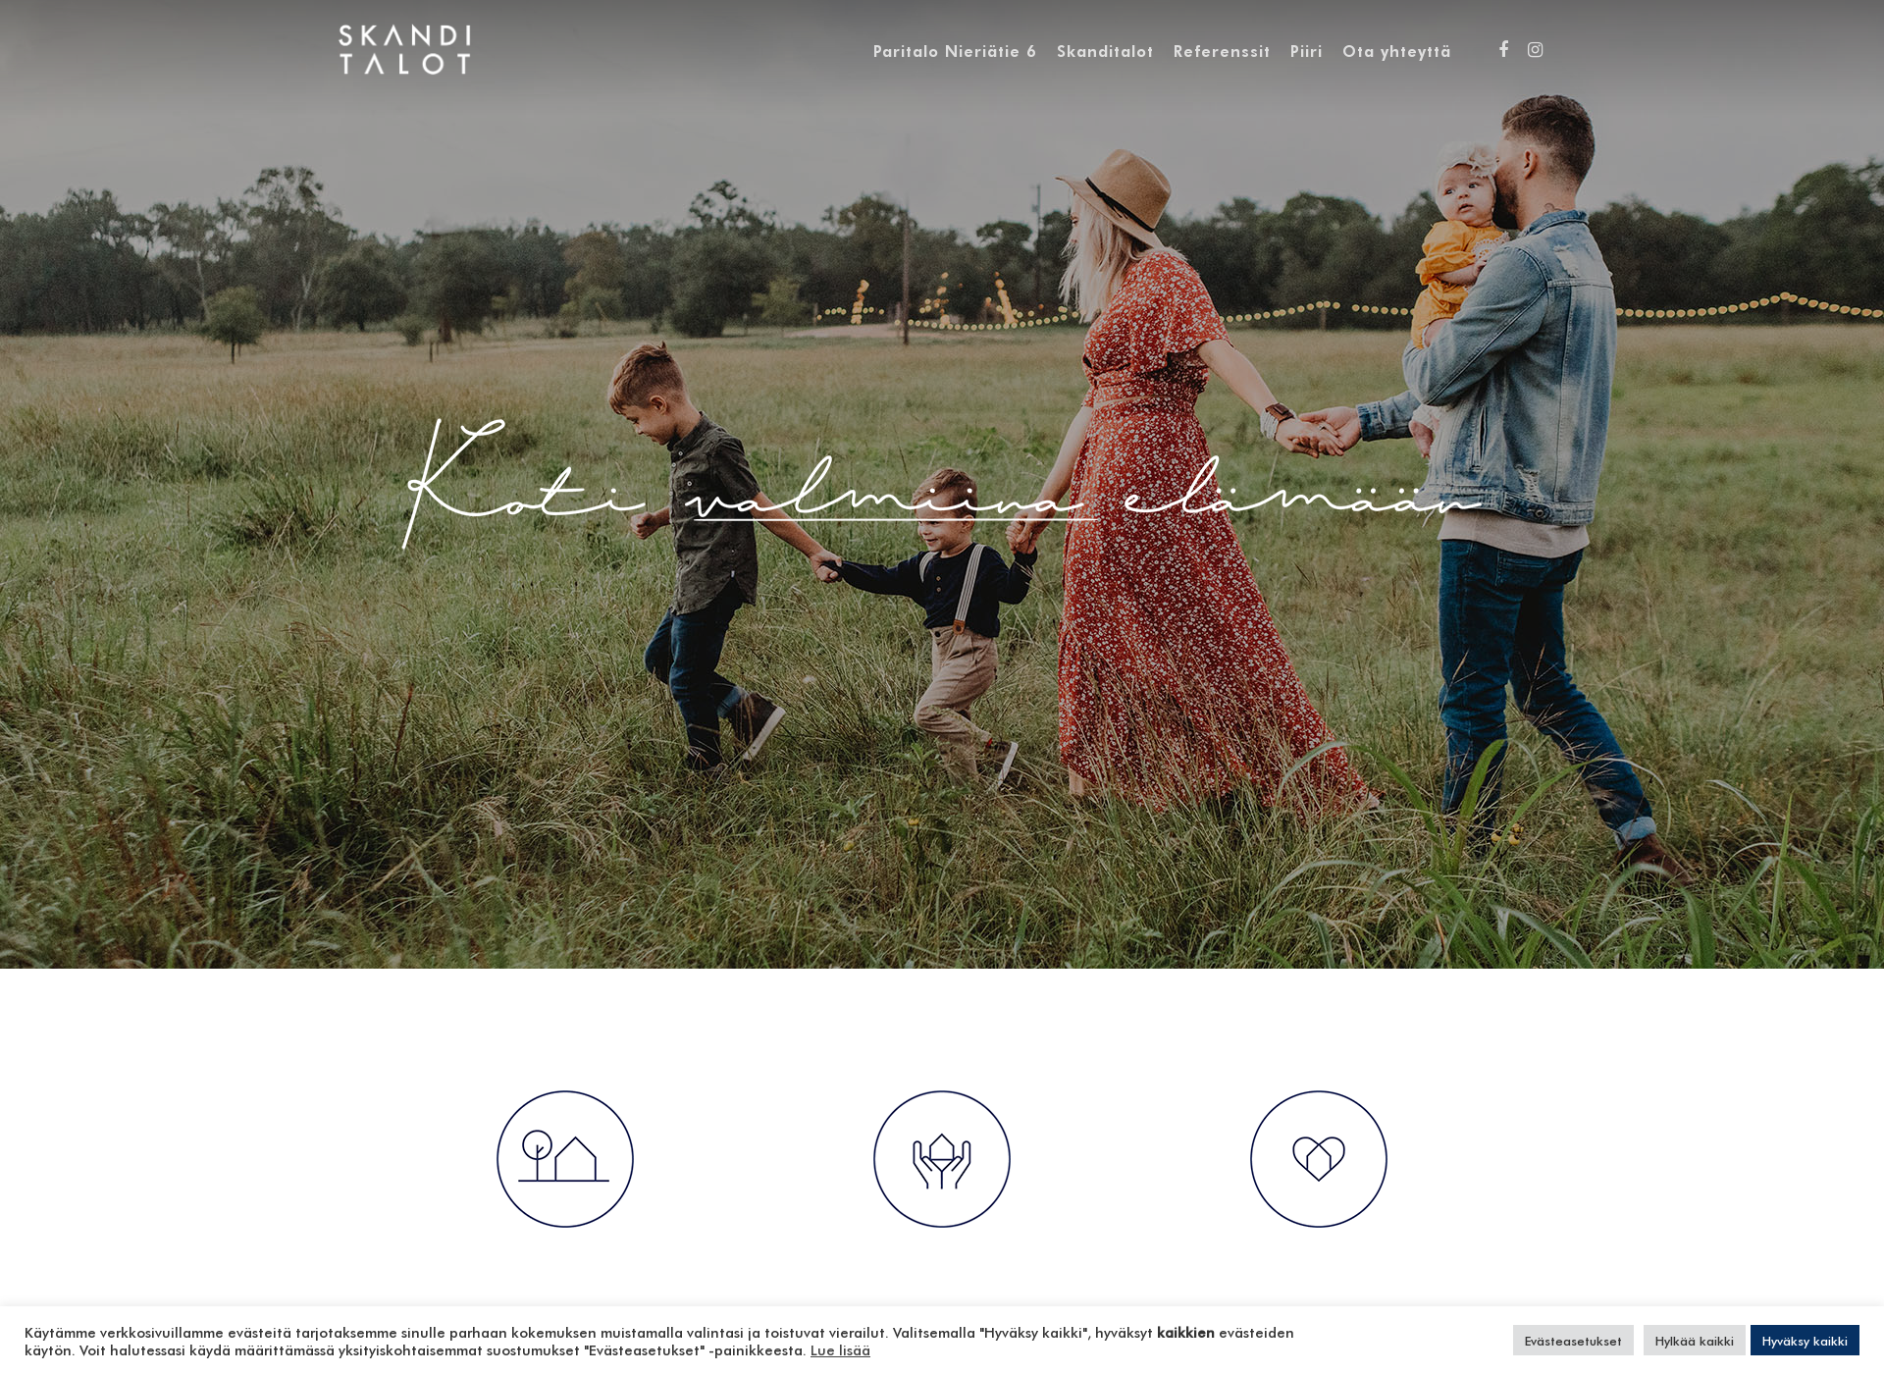
Task: Select Piiri navigation item
Action: [x=1305, y=50]
